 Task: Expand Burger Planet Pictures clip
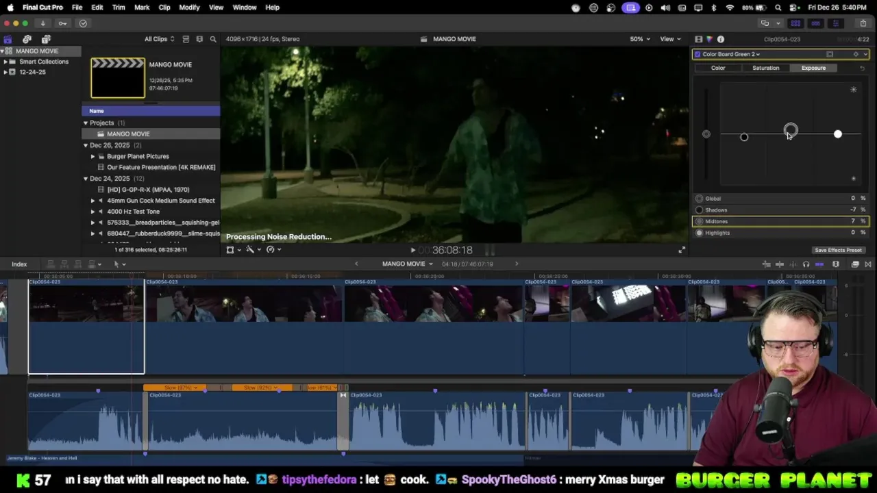(x=93, y=156)
